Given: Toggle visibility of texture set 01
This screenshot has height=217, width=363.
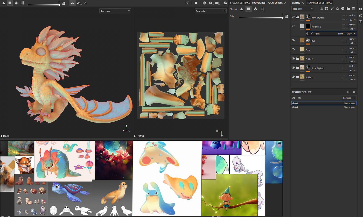Looking at the screenshot, I should tap(293, 103).
